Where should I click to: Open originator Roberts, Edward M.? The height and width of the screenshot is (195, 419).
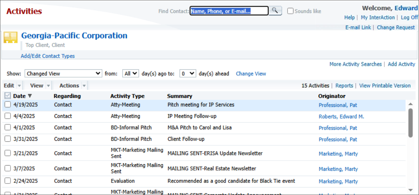click(x=341, y=116)
